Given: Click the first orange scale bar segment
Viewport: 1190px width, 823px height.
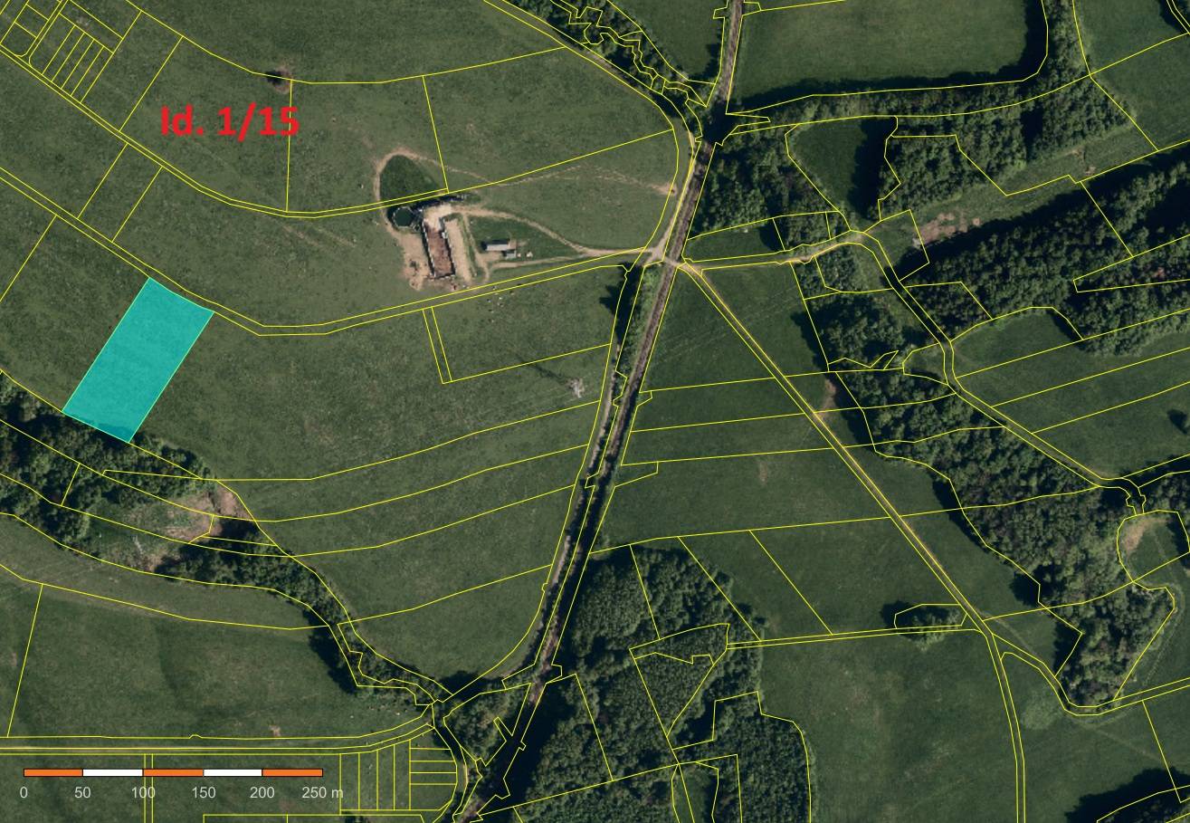Looking at the screenshot, I should click(x=53, y=772).
